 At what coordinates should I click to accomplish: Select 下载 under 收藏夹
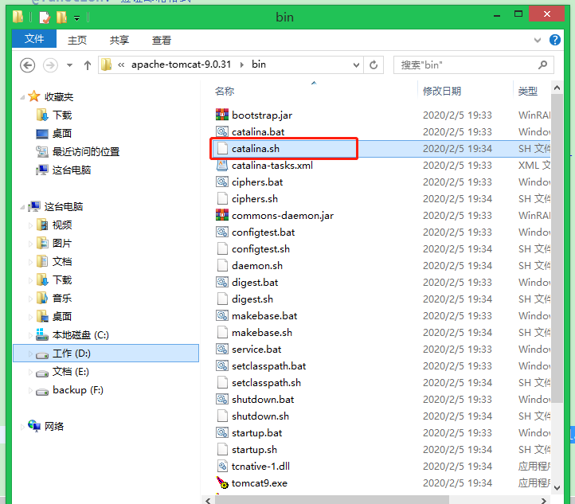(62, 115)
